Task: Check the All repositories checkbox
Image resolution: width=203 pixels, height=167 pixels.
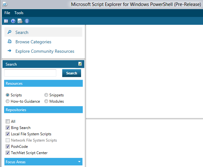Action: (x=8, y=121)
